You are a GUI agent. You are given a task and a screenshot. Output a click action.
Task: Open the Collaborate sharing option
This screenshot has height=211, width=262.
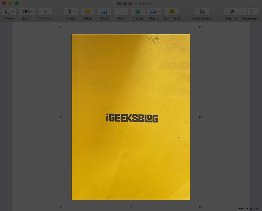click(202, 12)
